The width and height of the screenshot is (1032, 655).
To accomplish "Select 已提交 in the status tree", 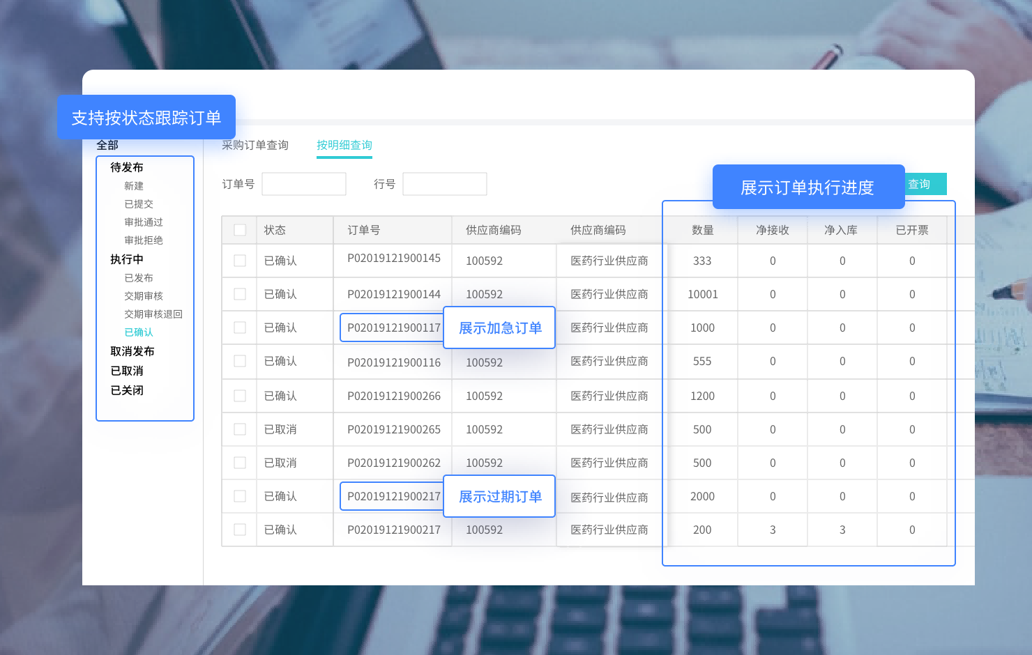I will pyautogui.click(x=139, y=203).
